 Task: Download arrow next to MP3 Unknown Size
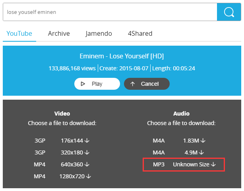point(213,164)
